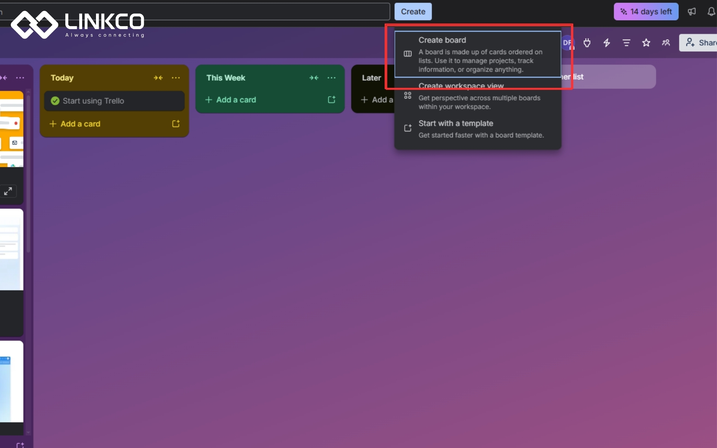Screen dimensions: 717x448
Task: Add a card to the Later list
Action: [x=377, y=100]
